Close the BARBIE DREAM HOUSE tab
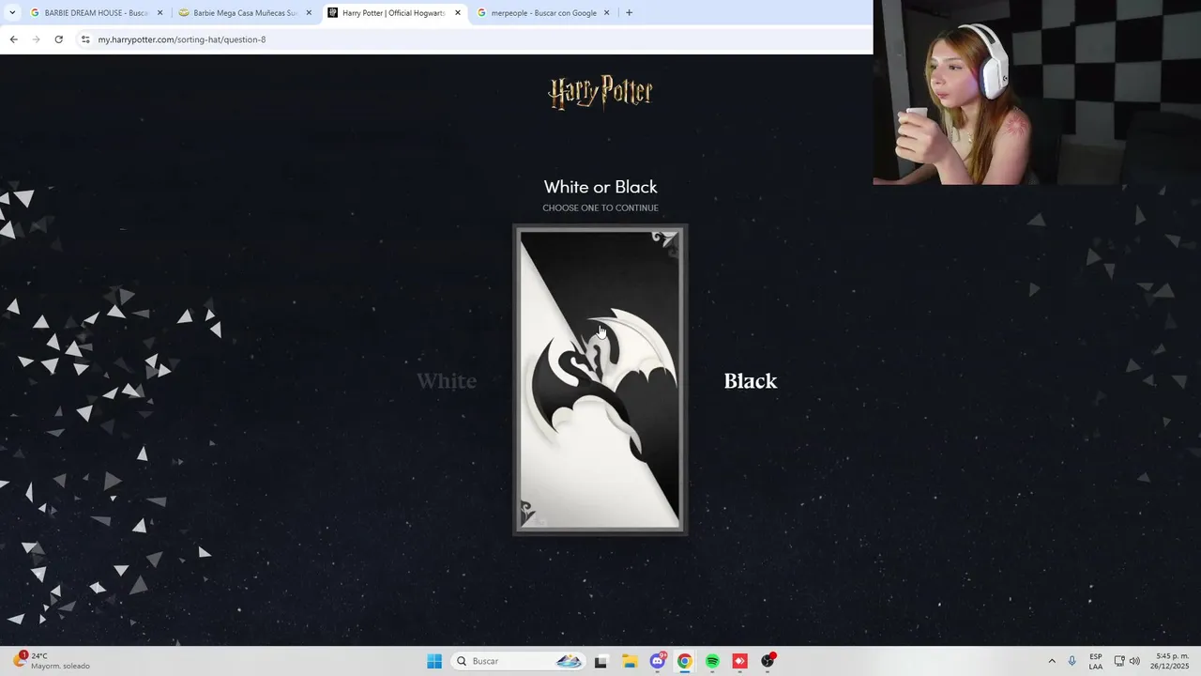 pyautogui.click(x=160, y=13)
